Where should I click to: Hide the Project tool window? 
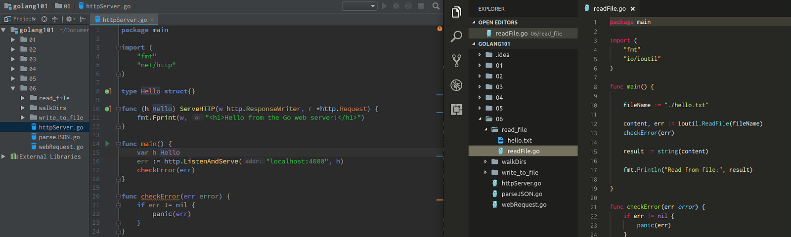coord(82,19)
